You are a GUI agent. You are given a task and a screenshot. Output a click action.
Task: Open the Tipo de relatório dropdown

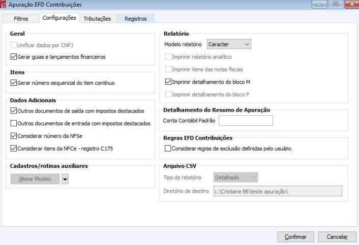[x=236, y=178]
